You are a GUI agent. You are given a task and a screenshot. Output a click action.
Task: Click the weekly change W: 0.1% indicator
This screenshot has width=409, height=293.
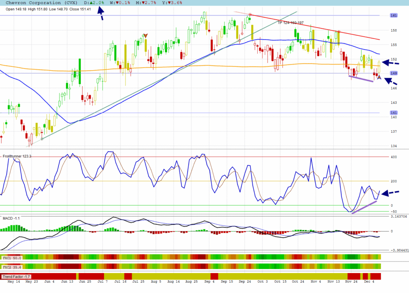118,3
